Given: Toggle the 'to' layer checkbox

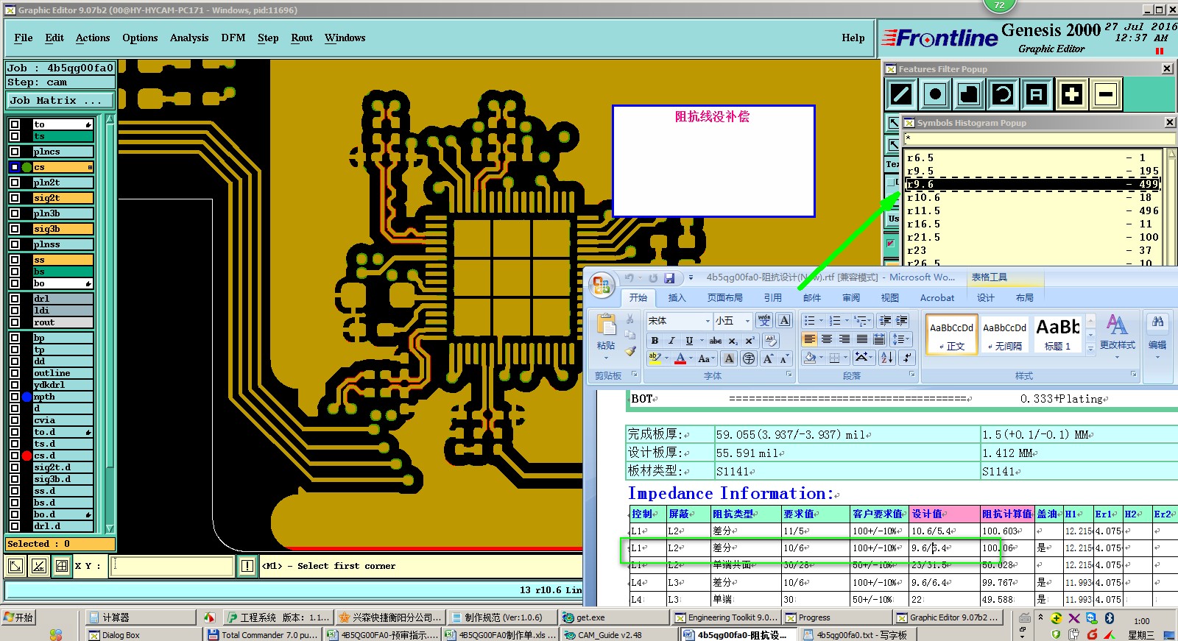Looking at the screenshot, I should tap(15, 124).
